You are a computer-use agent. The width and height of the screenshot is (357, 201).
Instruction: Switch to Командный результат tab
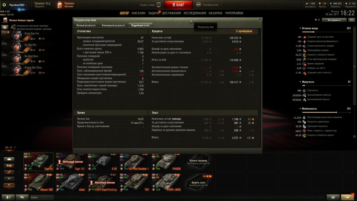(x=113, y=25)
